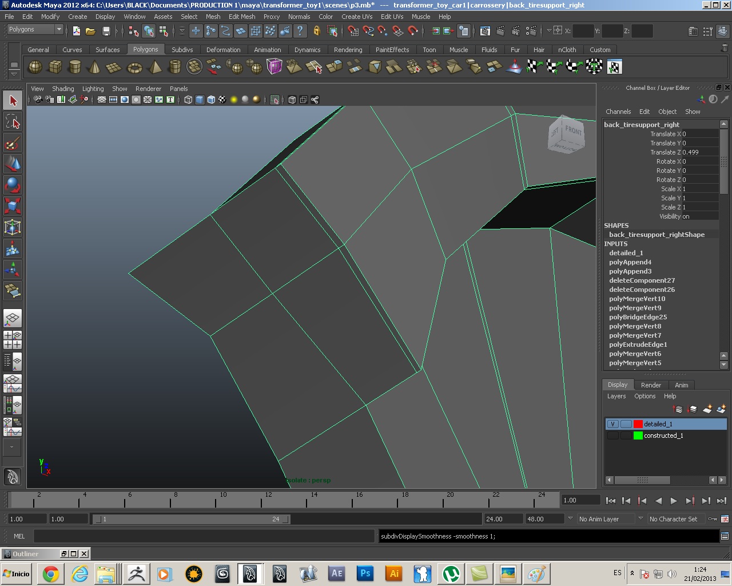Open Chrome from the taskbar

(x=50, y=573)
